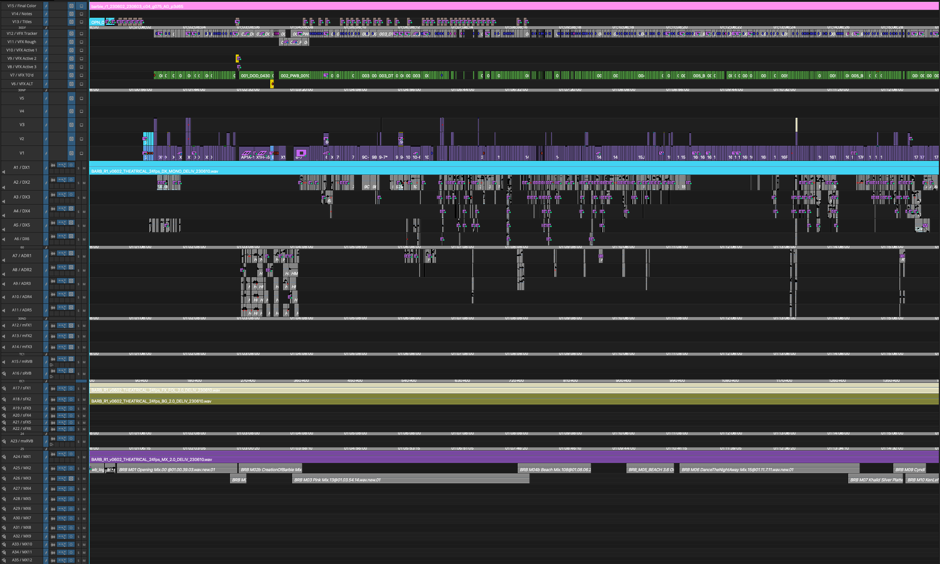This screenshot has width=940, height=564.
Task: Solo the A17 / sFX1 track
Action: (x=79, y=389)
